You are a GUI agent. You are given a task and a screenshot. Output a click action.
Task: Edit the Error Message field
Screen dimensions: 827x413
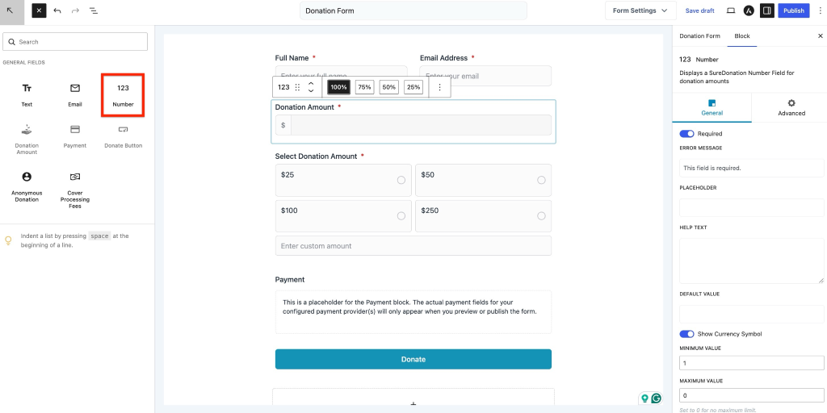point(752,168)
